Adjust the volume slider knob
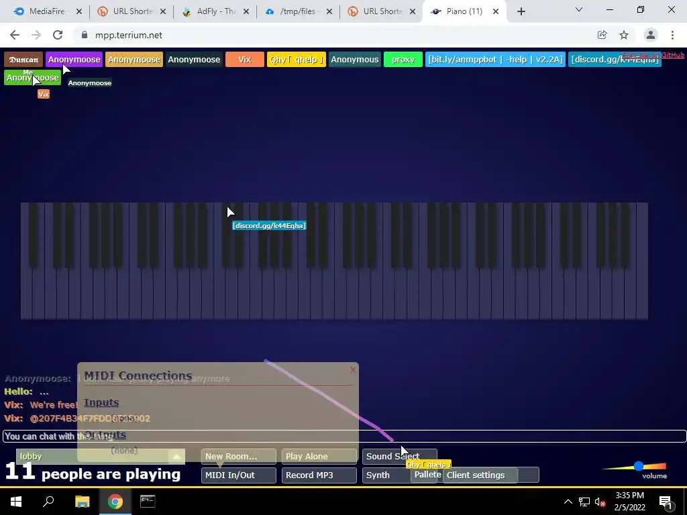The height and width of the screenshot is (515, 687). click(639, 466)
